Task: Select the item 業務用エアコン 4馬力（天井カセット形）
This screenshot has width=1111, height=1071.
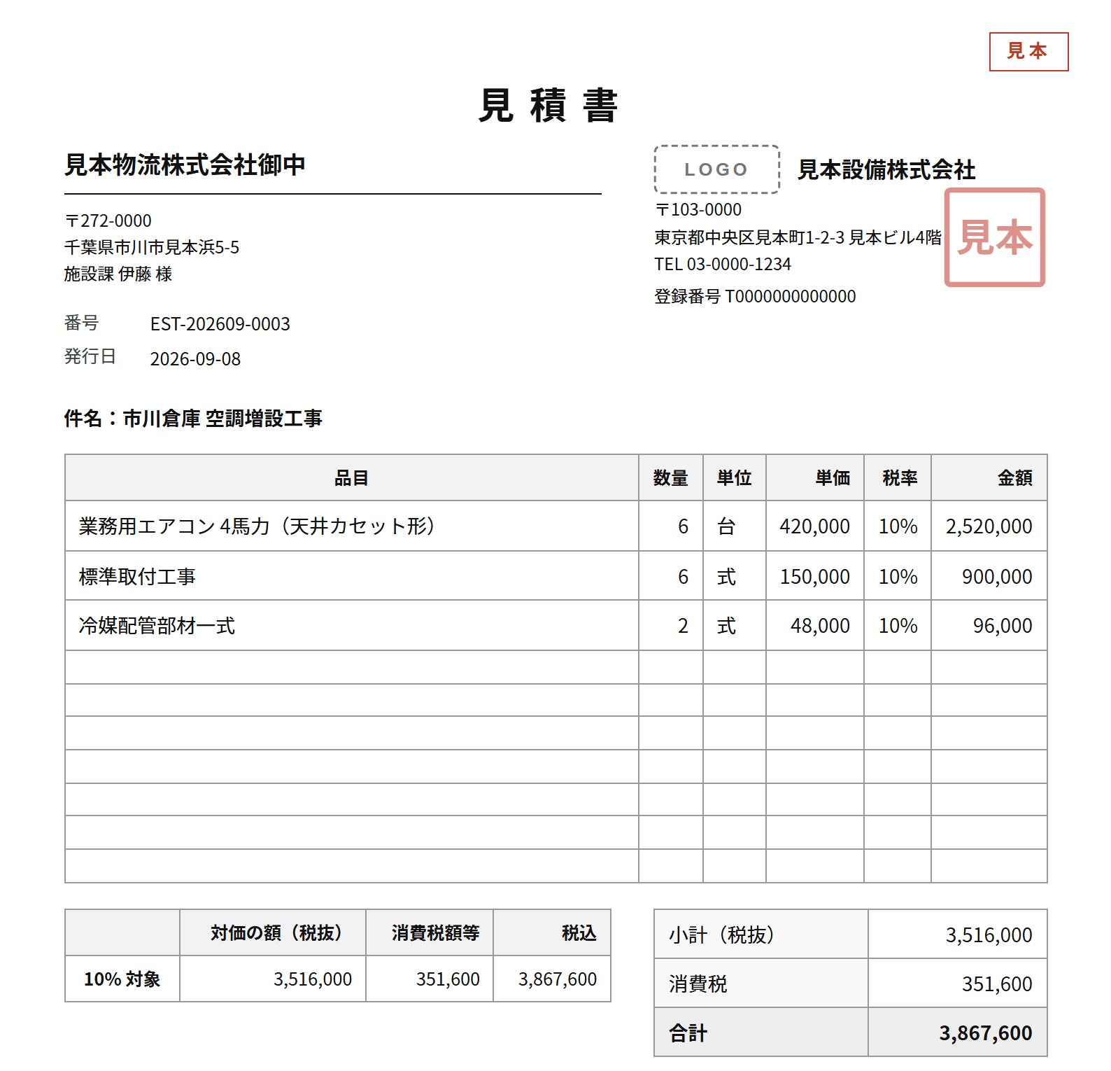Action: pos(257,526)
